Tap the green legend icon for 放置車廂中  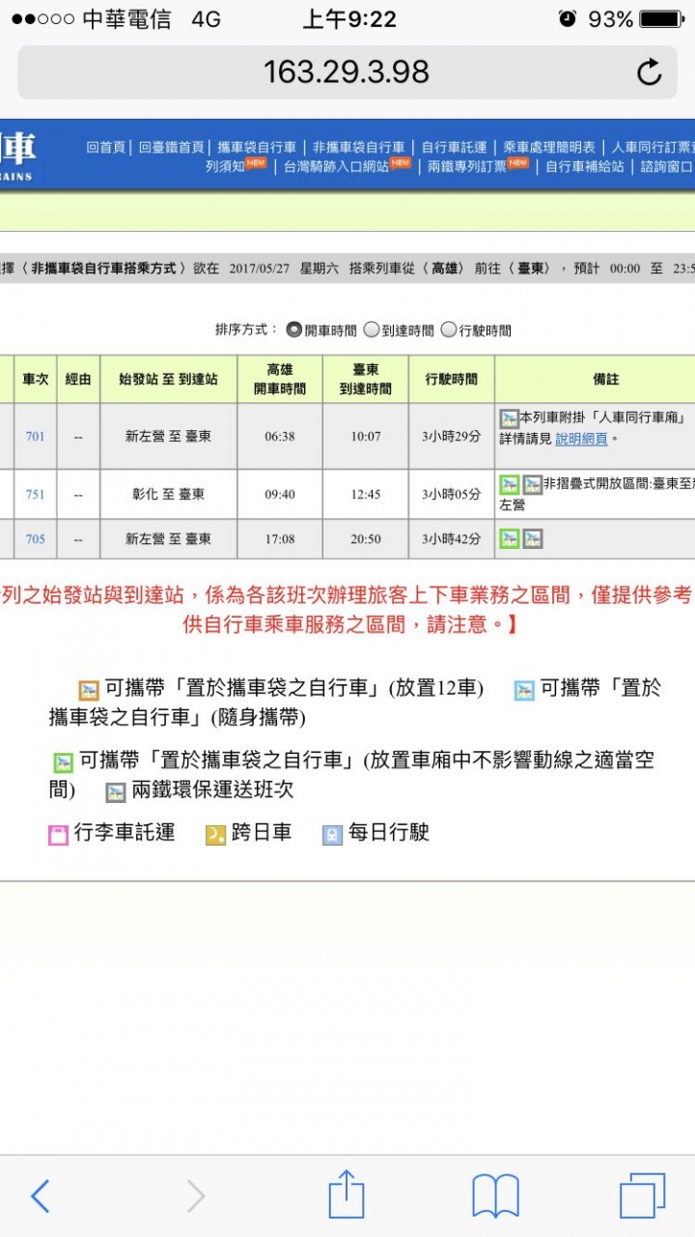pyautogui.click(x=63, y=762)
